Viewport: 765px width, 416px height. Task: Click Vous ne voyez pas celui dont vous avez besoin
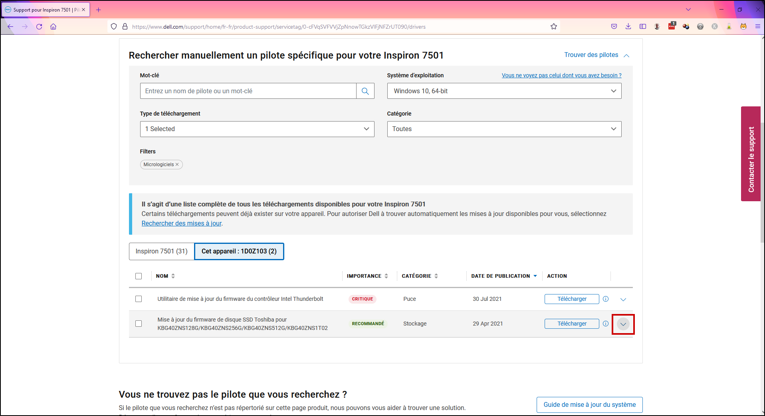pos(561,75)
